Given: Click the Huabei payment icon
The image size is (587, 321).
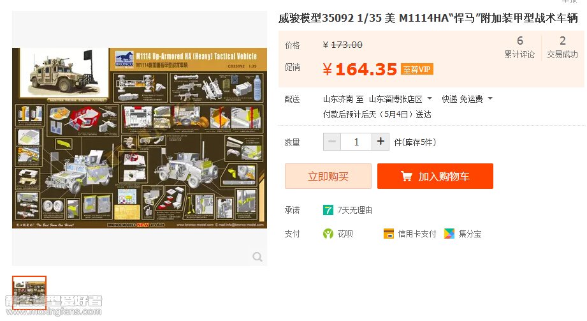Looking at the screenshot, I should pos(328,234).
